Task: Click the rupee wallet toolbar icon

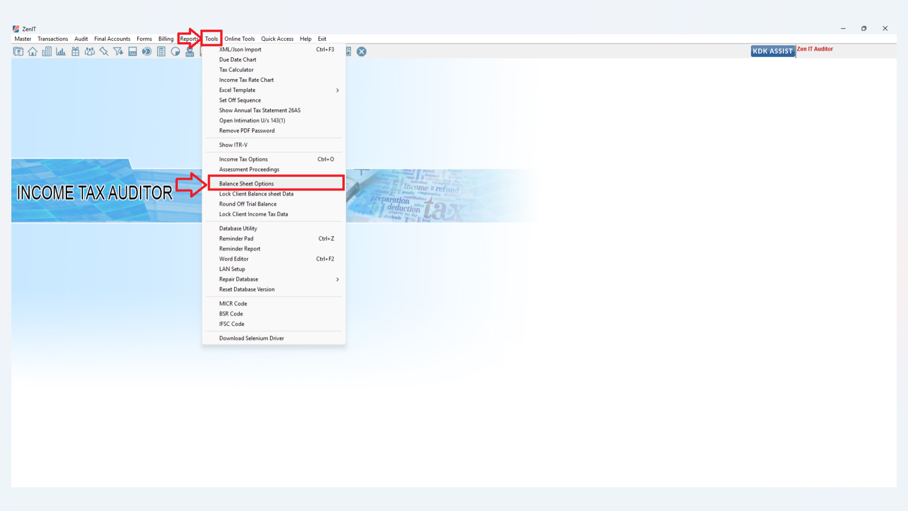Action: pyautogui.click(x=18, y=52)
